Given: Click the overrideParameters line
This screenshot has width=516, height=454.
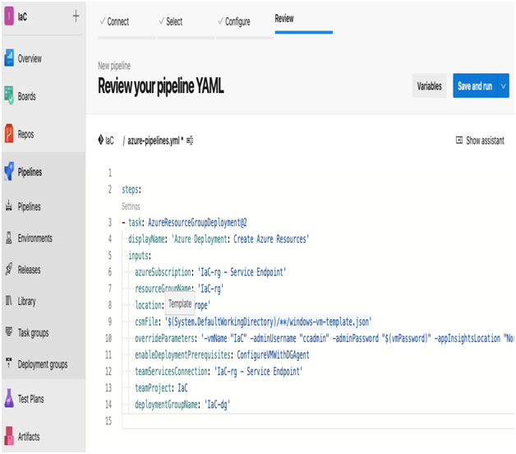Looking at the screenshot, I should [325, 338].
